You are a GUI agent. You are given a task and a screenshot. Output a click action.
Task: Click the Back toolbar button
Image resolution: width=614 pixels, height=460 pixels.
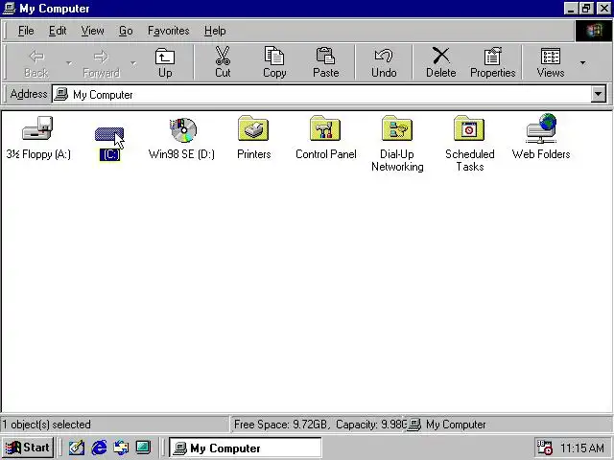click(36, 62)
